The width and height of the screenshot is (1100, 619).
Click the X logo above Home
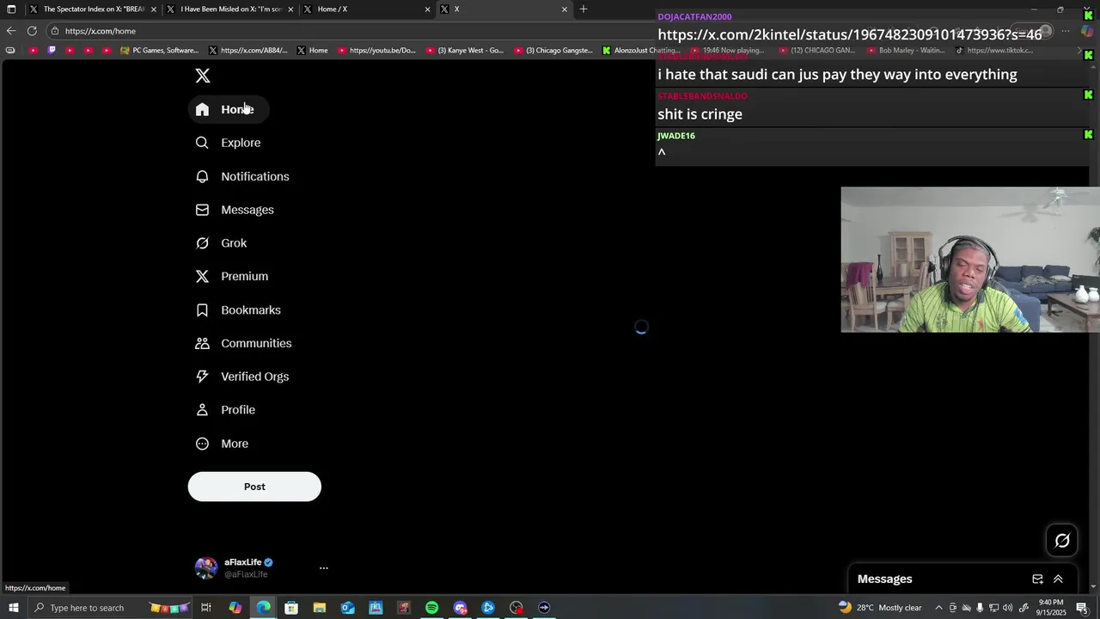[203, 76]
